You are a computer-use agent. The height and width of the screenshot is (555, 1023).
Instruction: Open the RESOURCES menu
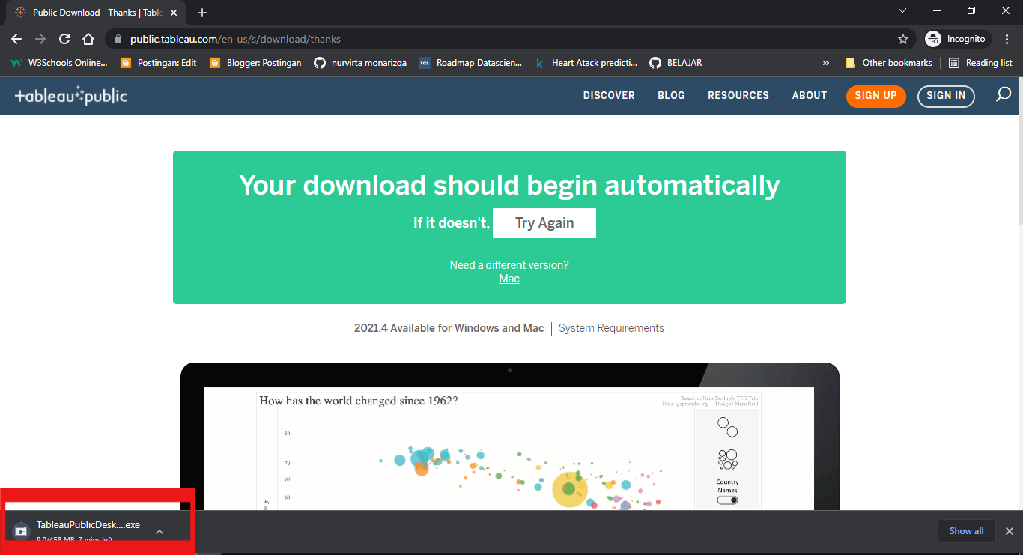click(x=738, y=95)
